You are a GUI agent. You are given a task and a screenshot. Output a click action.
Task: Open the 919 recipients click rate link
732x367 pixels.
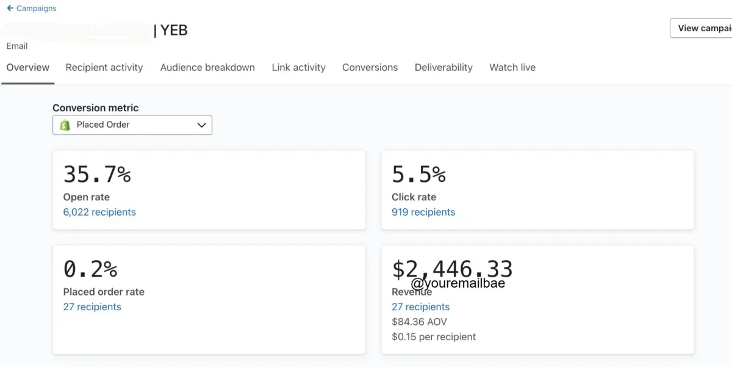click(423, 213)
